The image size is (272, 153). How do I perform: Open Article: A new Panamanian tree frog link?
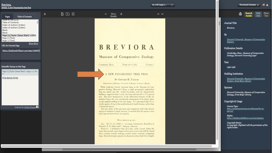(x=16, y=8)
